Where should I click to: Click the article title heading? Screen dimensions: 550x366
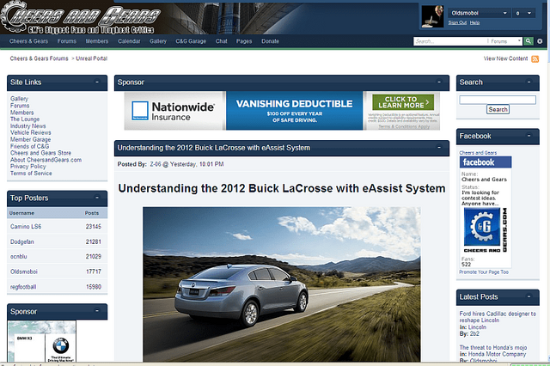(282, 188)
